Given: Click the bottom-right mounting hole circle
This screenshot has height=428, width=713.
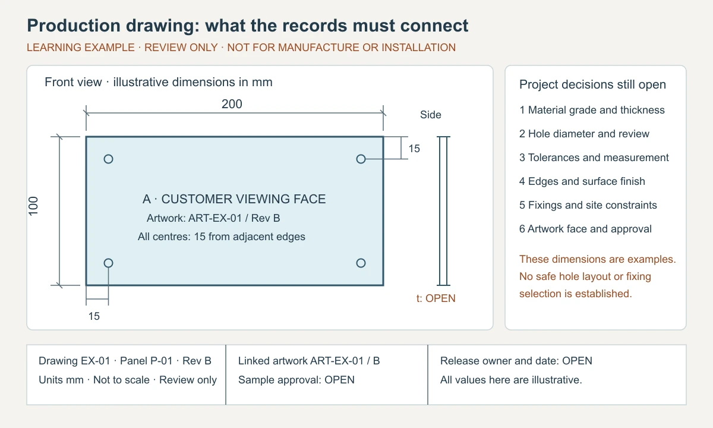Looking at the screenshot, I should click(x=361, y=263).
